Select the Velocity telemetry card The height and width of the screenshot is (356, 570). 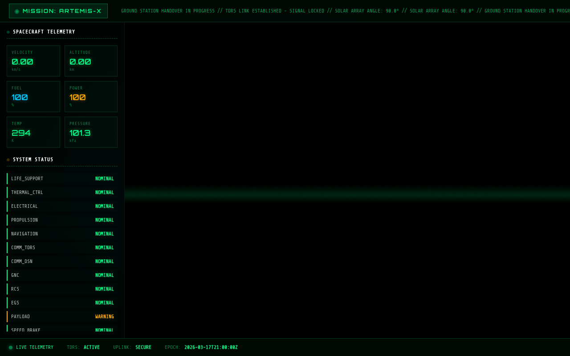click(x=33, y=61)
